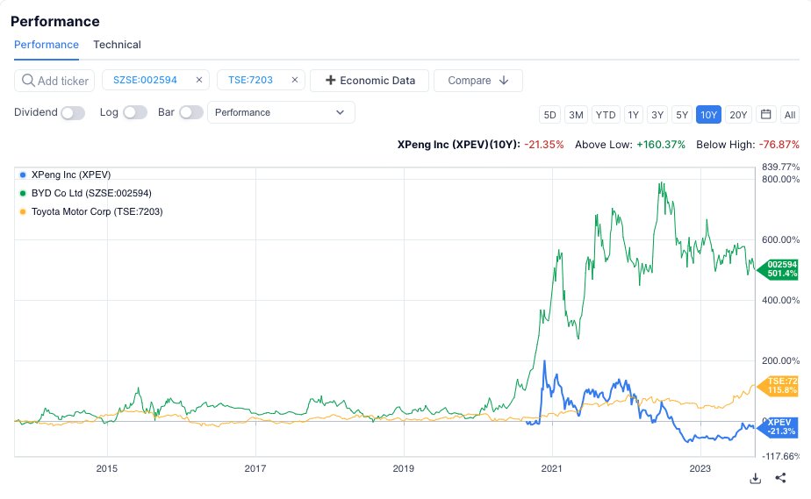This screenshot has height=499, width=811.
Task: Open the custom date range calendar
Action: point(766,114)
